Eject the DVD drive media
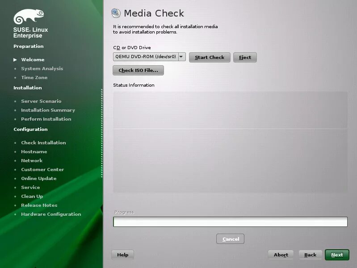This screenshot has width=357, height=268. [245, 57]
